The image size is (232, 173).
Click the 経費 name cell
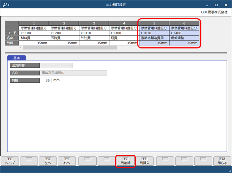(124, 38)
